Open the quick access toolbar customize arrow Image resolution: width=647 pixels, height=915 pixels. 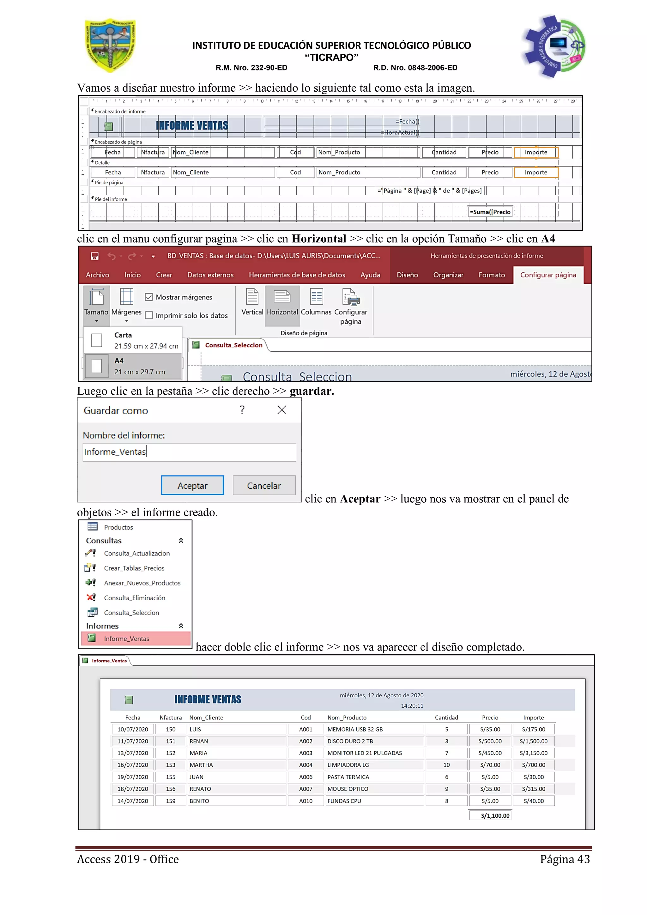153,257
